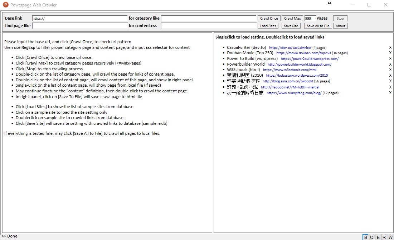Screen dimensions: 394x240
Task: Remove the Casualwriter entry with its X
Action: coord(390,47)
